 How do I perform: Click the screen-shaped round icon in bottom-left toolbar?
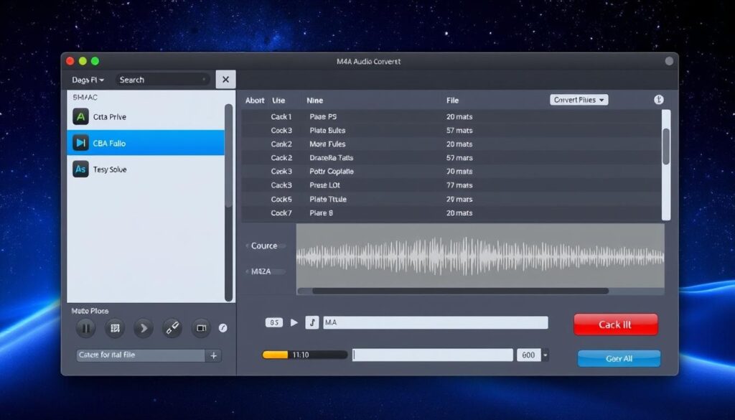201,329
